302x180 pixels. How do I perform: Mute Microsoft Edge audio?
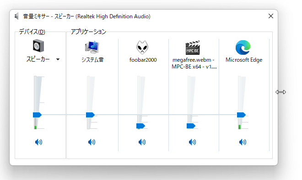click(x=243, y=142)
